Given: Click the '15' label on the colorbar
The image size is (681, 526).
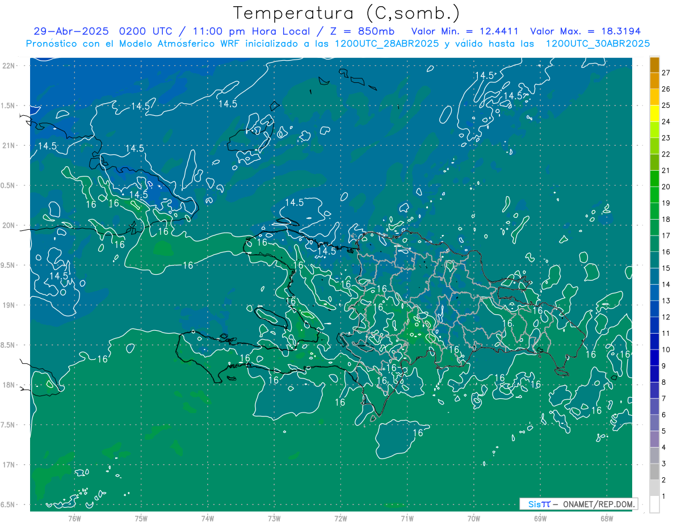Looking at the screenshot, I should pyautogui.click(x=666, y=268).
